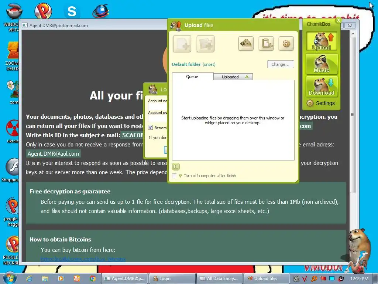Click scrollbar up arrow in ransom window
This screenshot has height=284, width=378.
(353, 34)
